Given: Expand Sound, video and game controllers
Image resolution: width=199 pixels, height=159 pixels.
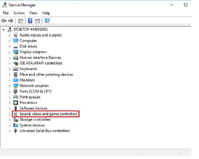Looking at the screenshot, I should (9, 114).
